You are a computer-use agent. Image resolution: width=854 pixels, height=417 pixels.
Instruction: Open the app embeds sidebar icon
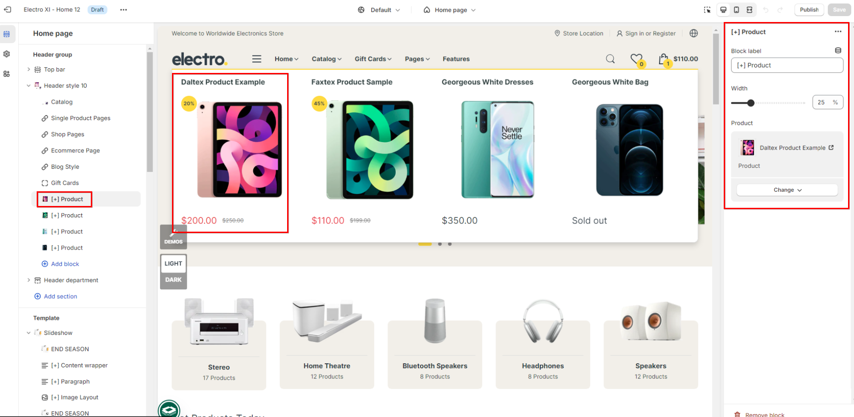[x=6, y=74]
